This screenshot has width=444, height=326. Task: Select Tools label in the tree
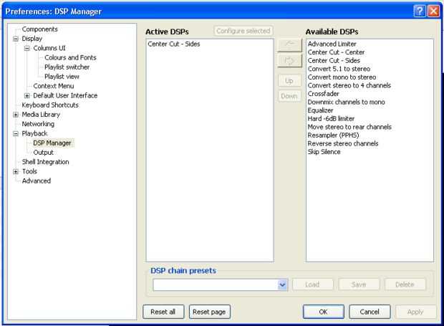[29, 171]
